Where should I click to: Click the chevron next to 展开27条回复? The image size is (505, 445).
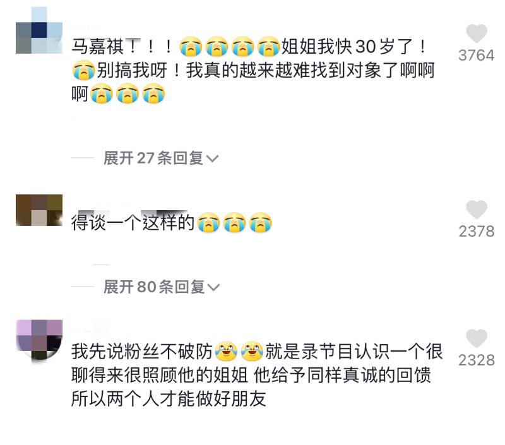coord(212,158)
